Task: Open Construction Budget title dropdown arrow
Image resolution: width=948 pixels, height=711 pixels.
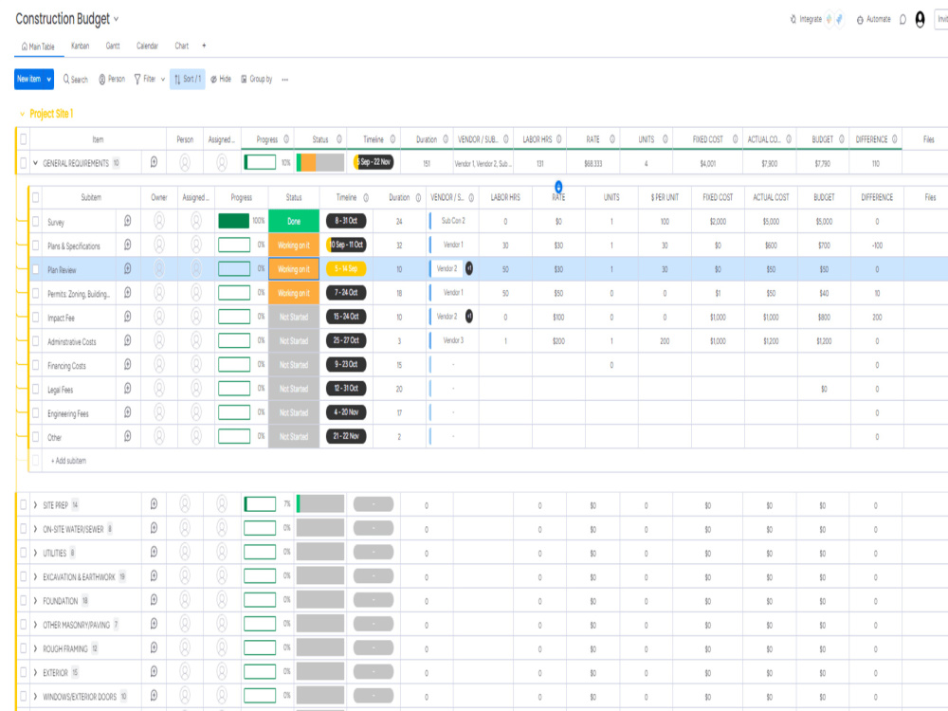Action: [116, 19]
